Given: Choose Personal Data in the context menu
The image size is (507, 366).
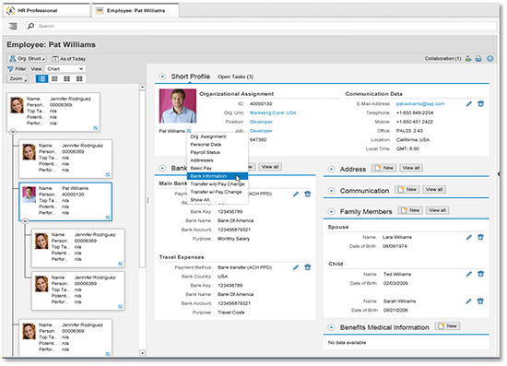Looking at the screenshot, I should 218,145.
